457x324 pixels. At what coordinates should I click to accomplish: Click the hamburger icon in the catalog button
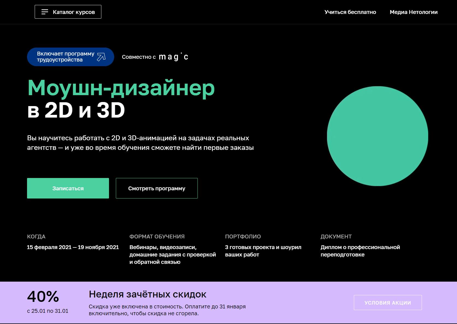(x=45, y=12)
